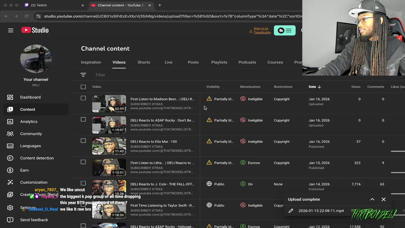This screenshot has height=228, width=405.
Task: Click the filter lines icon
Action: [x=83, y=75]
